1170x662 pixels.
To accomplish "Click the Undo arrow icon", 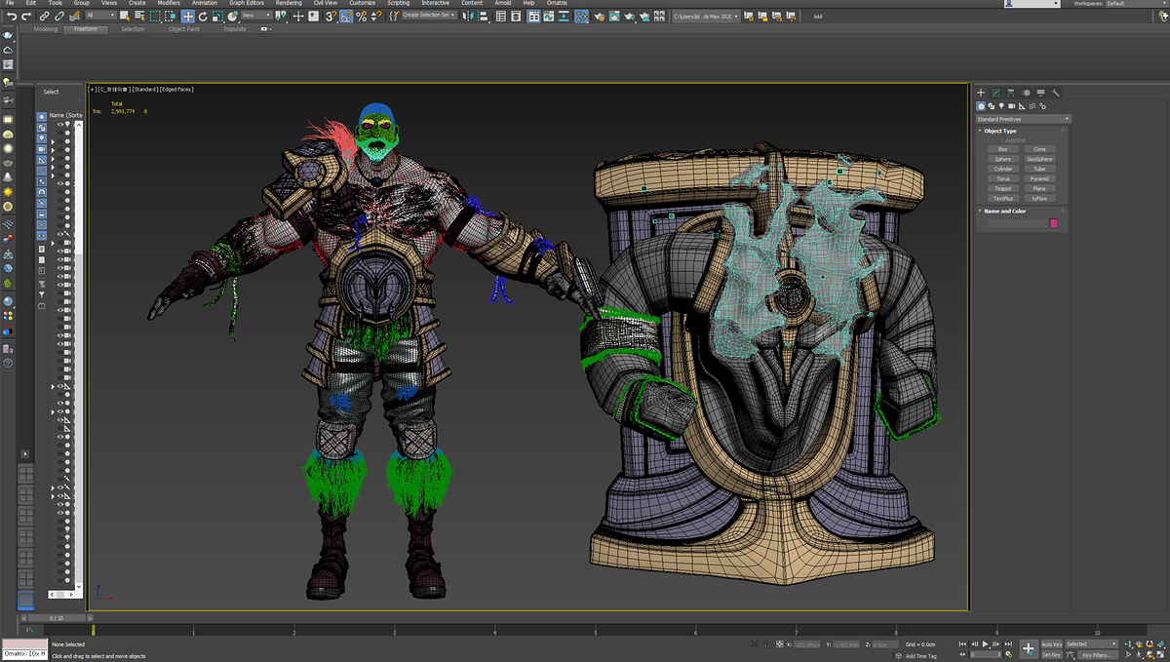I will [x=11, y=16].
